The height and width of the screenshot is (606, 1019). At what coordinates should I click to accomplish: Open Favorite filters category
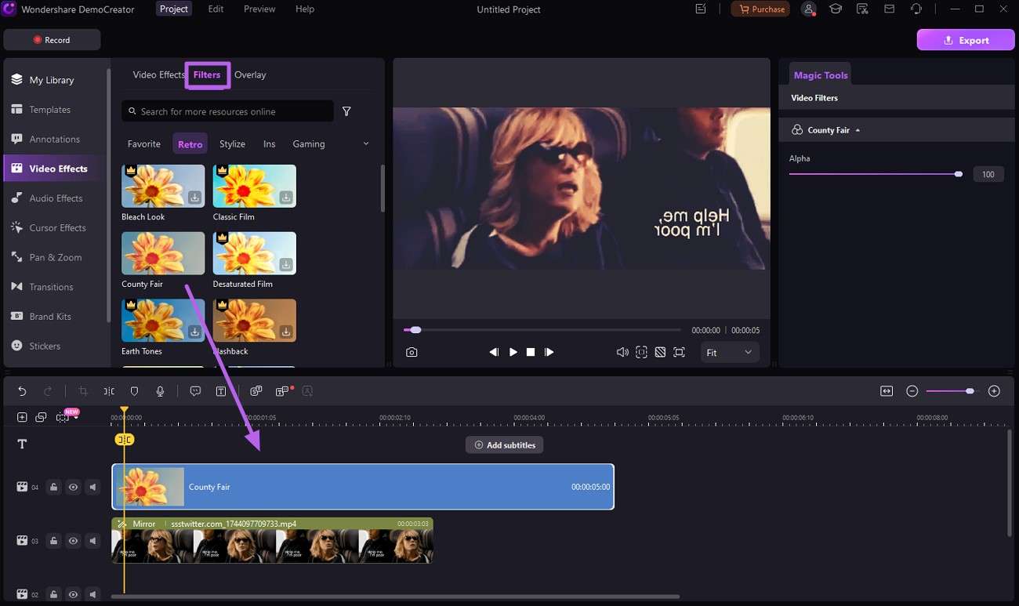point(144,144)
